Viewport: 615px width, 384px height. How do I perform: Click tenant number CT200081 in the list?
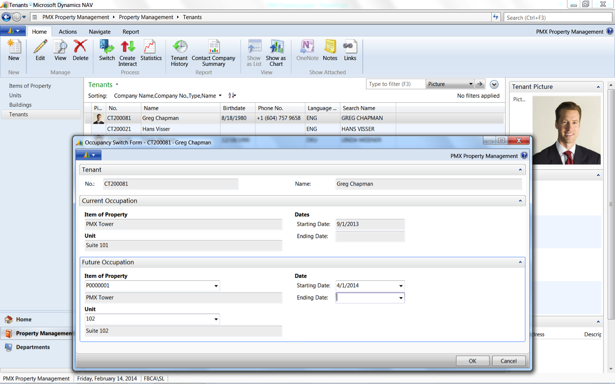click(119, 118)
